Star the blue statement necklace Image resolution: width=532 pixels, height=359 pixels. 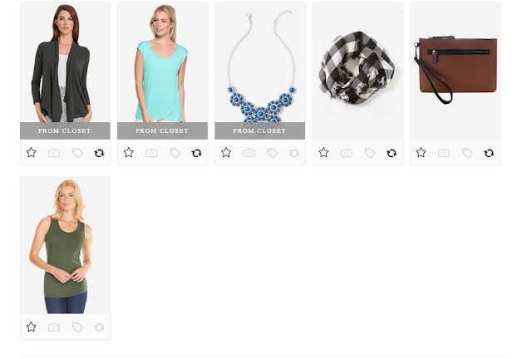point(226,152)
